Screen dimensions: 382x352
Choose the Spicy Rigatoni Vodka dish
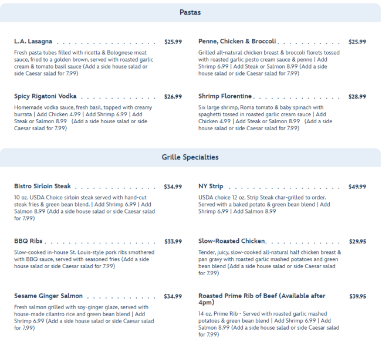(x=45, y=96)
